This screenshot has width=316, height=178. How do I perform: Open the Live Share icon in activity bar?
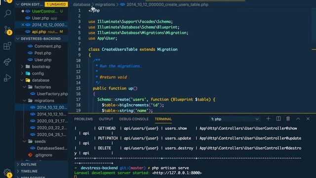(7, 61)
